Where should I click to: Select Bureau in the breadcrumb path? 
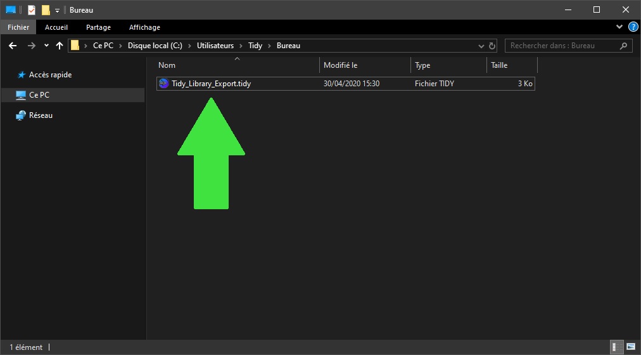[288, 46]
